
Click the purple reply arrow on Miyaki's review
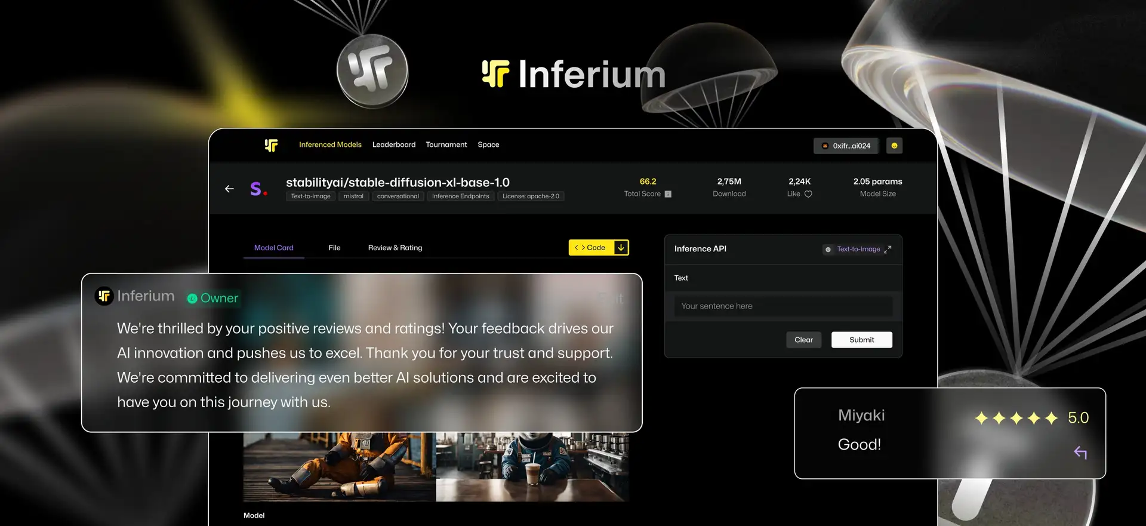pos(1080,453)
